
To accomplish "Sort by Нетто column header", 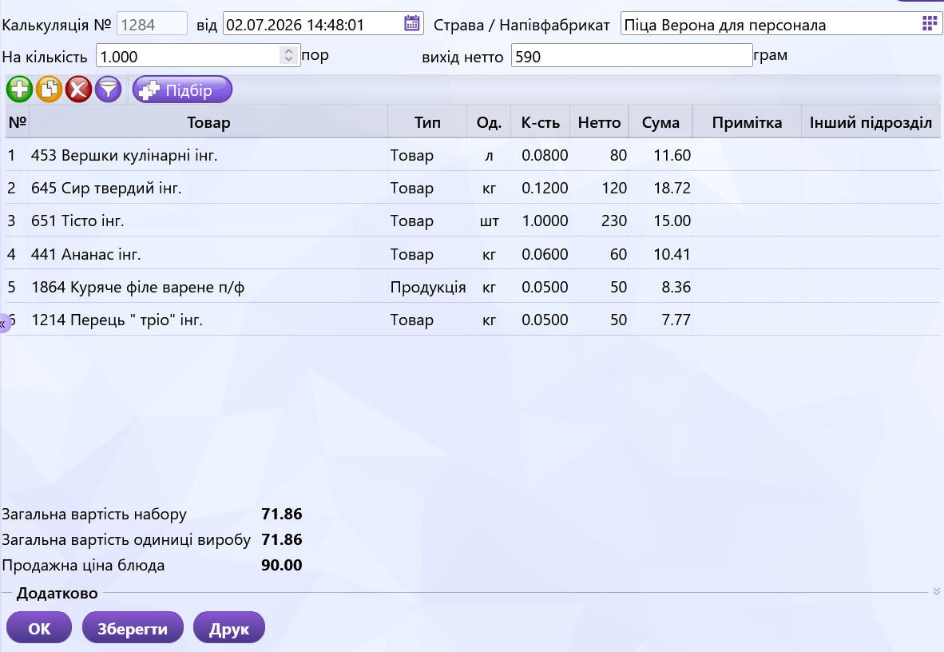I will pos(599,122).
